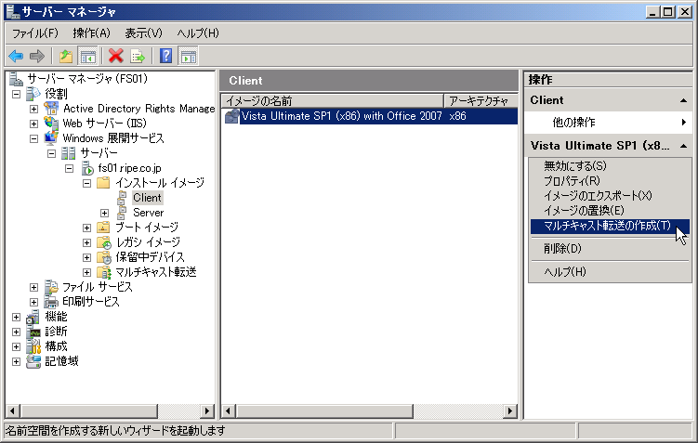Collapse the インストール イメージ node
Screen dimensions: 698x443
click(86, 183)
